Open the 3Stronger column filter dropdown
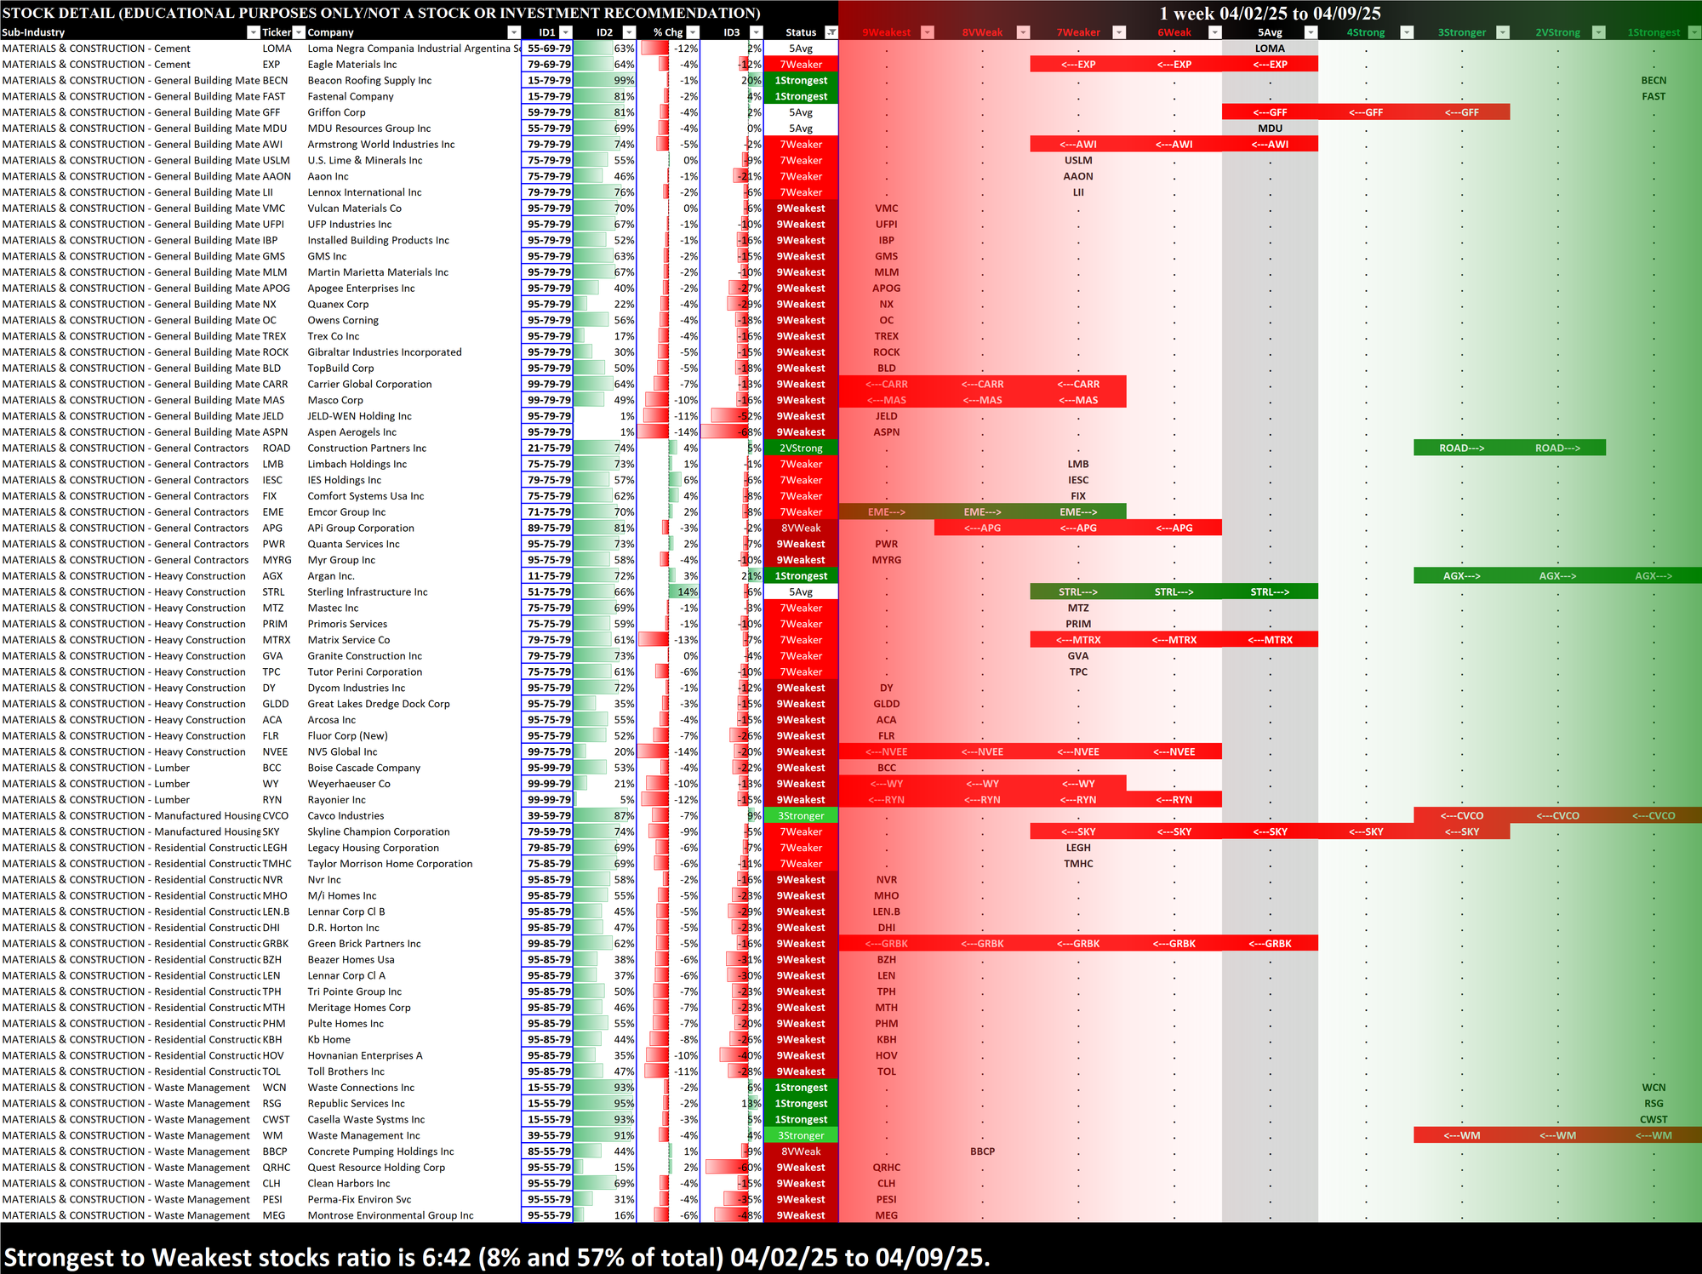 1502,32
